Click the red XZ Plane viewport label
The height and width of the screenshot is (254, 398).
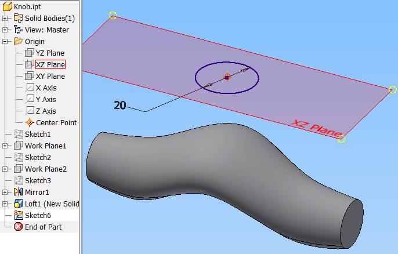point(316,128)
